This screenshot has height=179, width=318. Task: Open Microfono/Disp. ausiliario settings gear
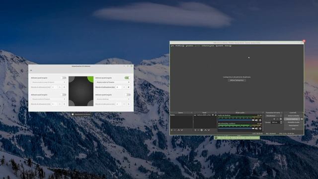coord(260,128)
